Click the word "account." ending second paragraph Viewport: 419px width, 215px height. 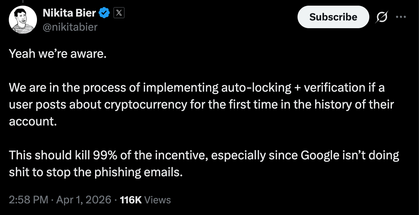[x=33, y=122]
